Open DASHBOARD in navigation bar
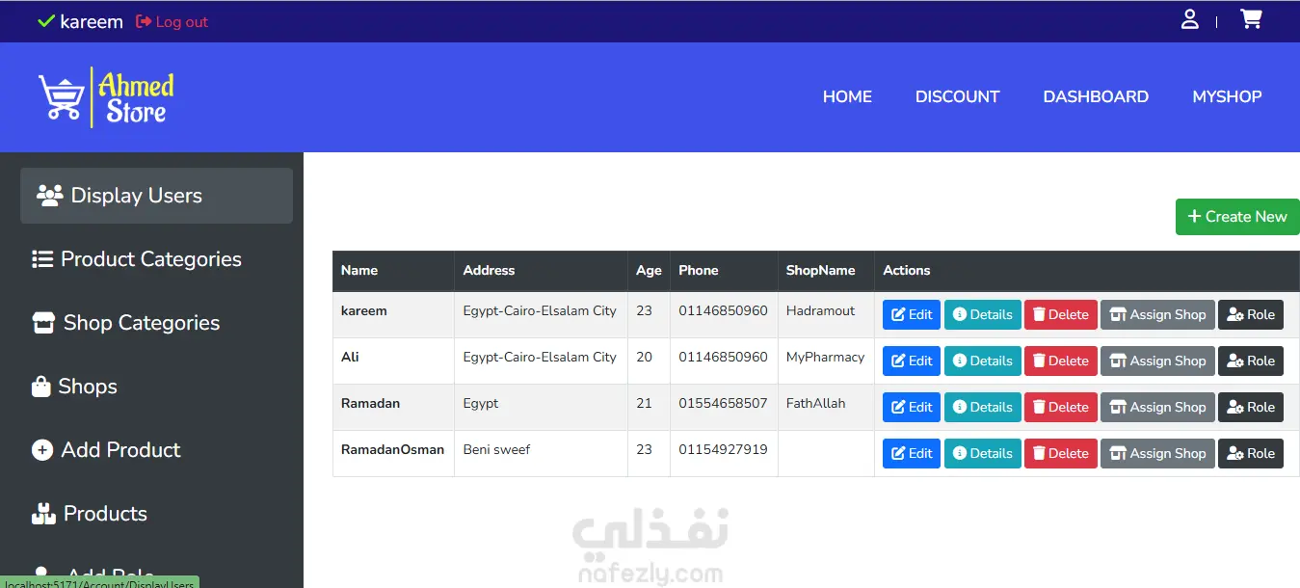Image resolution: width=1300 pixels, height=588 pixels. click(1096, 96)
